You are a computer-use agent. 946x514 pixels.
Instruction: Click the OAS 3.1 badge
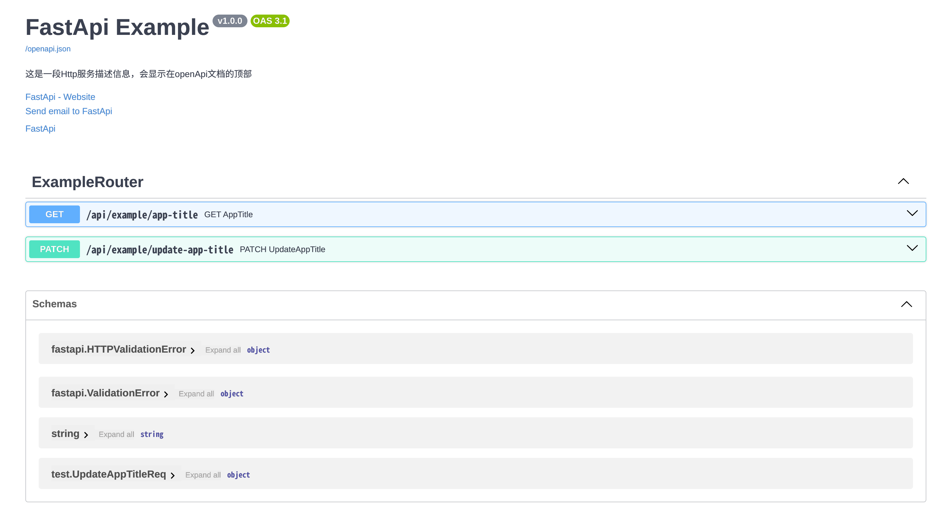[270, 21]
